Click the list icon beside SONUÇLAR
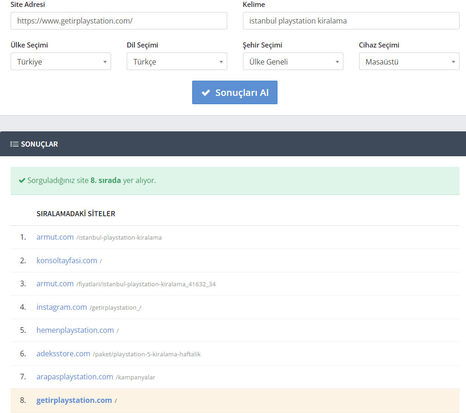 (14, 144)
